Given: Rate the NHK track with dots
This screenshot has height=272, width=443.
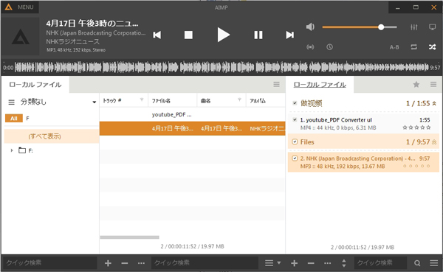Looking at the screenshot, I should pyautogui.click(x=416, y=166).
